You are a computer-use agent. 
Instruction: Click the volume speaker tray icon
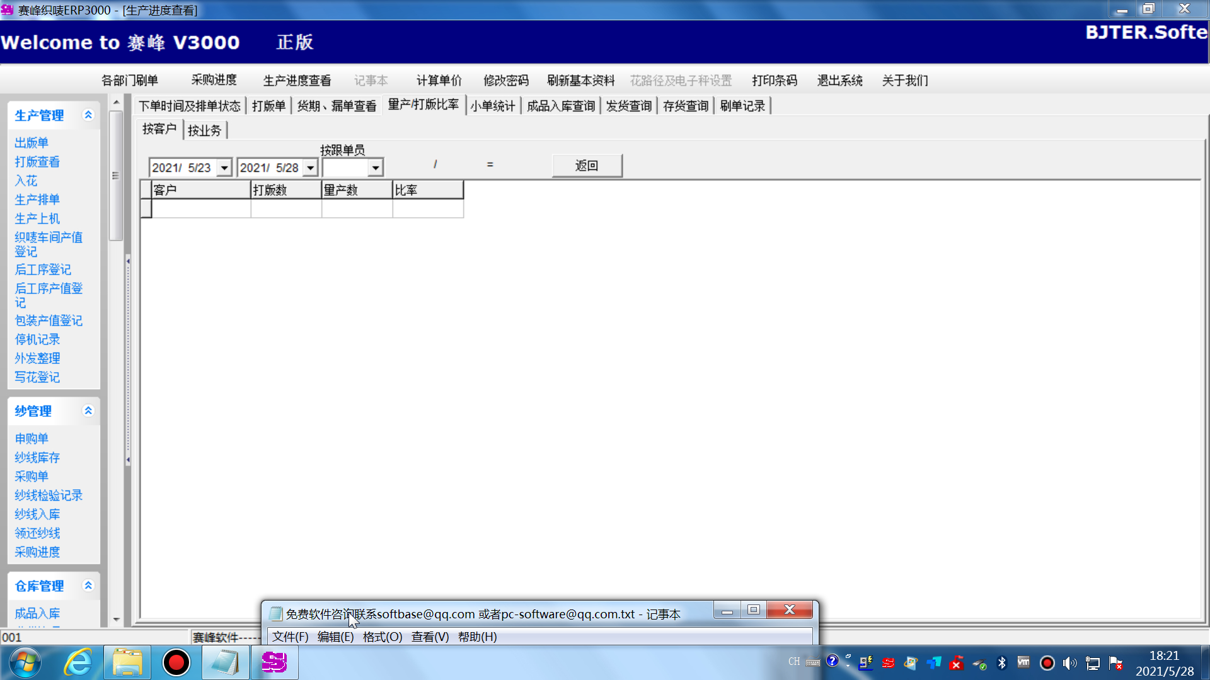(x=1069, y=663)
